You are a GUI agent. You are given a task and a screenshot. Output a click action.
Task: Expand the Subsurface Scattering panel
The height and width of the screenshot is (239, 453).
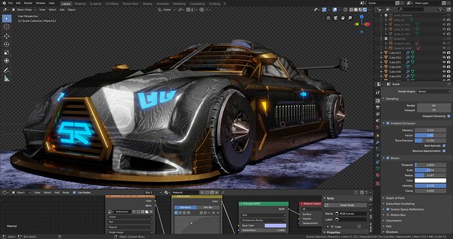click(400, 204)
